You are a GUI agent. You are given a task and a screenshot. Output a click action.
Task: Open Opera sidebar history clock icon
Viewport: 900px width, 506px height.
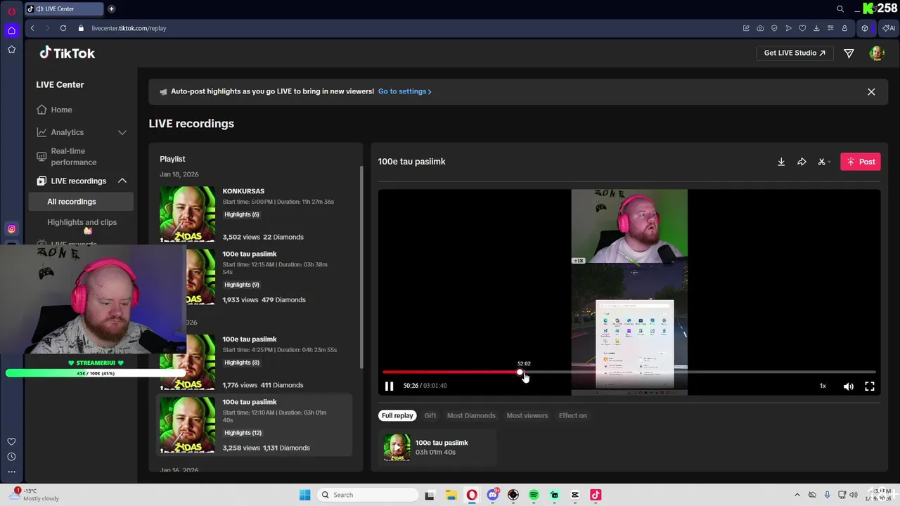[11, 457]
